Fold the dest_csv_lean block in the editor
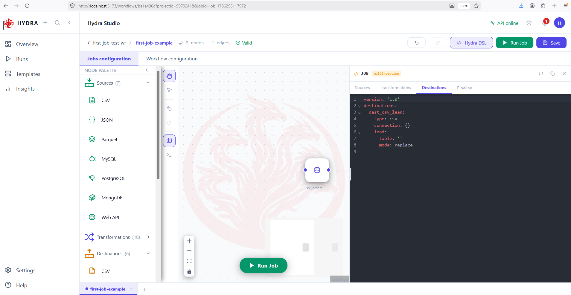571x295 pixels. (x=360, y=113)
